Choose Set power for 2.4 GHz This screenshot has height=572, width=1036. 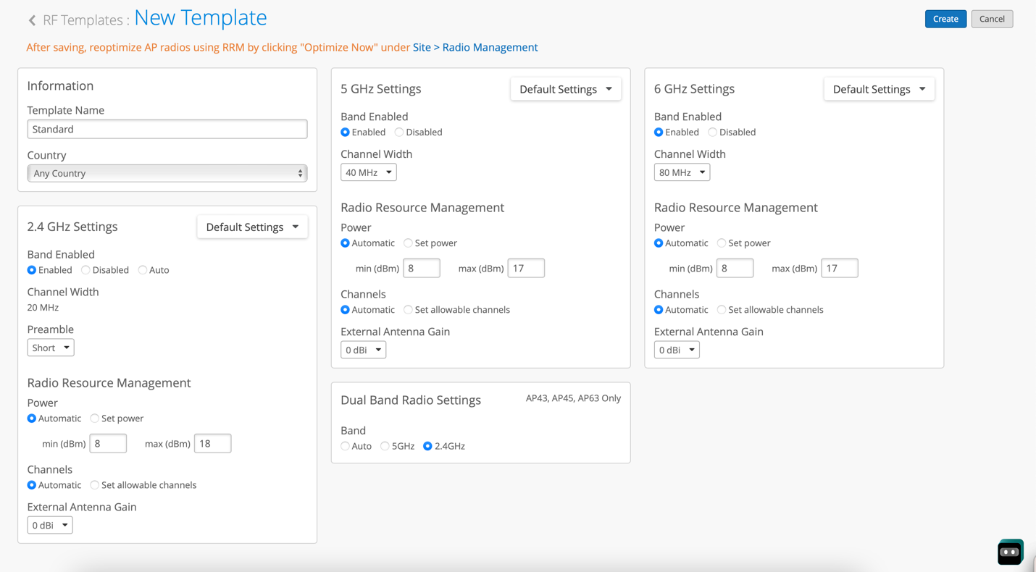point(95,419)
